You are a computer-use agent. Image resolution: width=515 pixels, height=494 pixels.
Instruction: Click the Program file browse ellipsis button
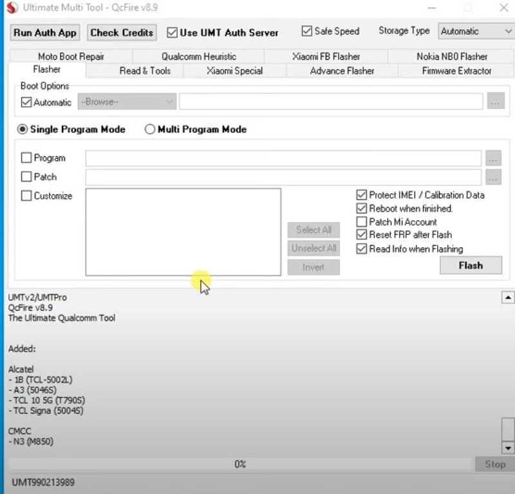point(493,158)
